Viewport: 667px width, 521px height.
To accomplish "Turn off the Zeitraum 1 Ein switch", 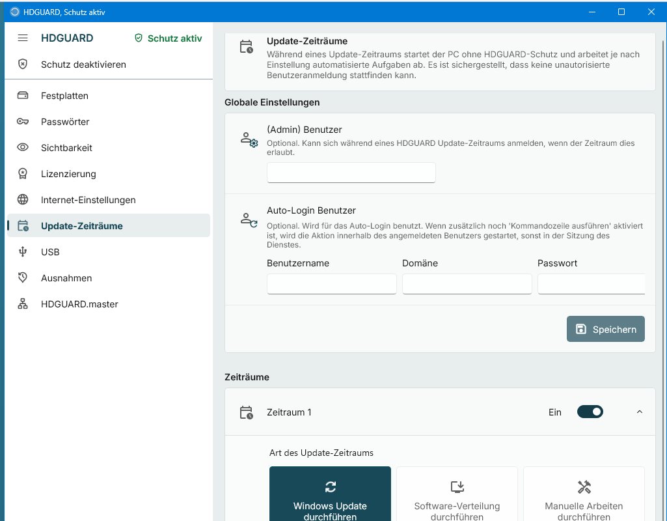I will (x=590, y=412).
